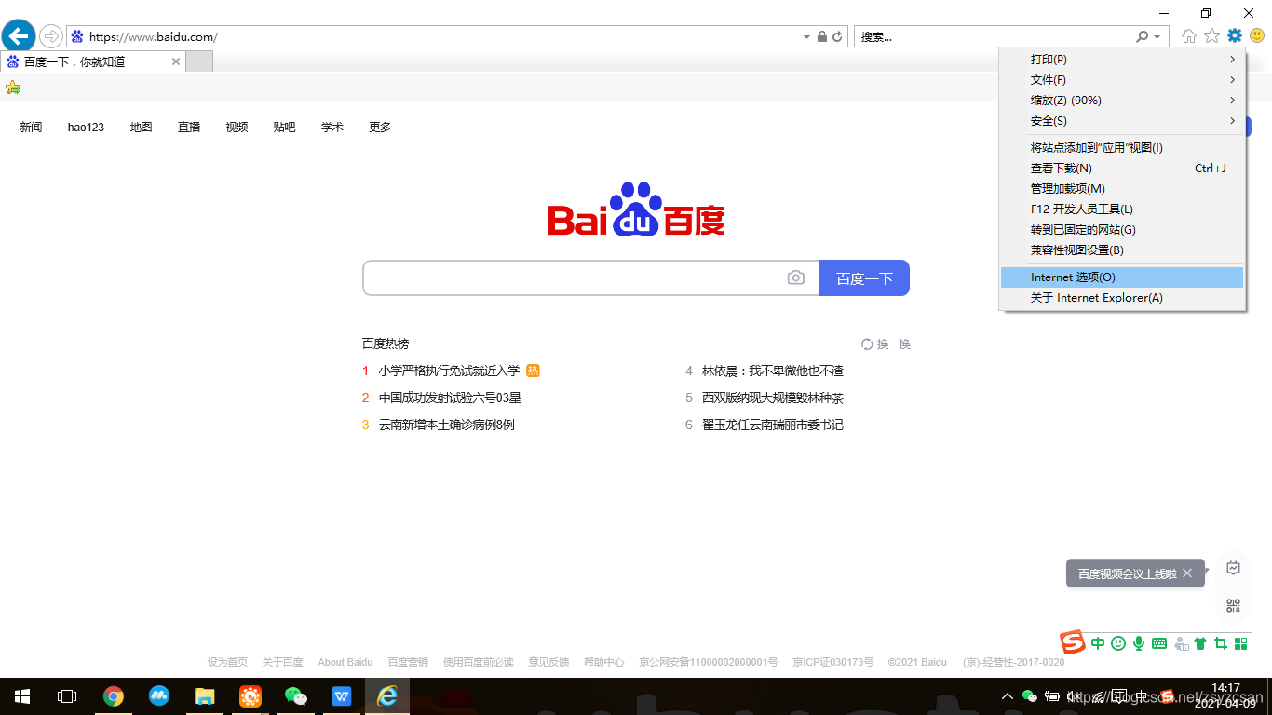Viewport: 1272px width, 715px height.
Task: Click the Sogou emoji smiley icon
Action: point(1118,643)
